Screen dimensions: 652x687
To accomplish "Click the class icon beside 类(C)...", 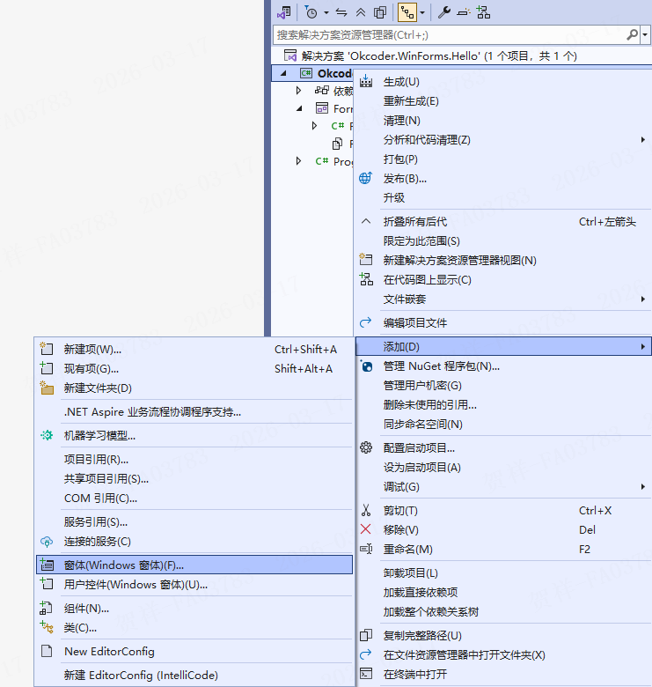I will pos(47,627).
